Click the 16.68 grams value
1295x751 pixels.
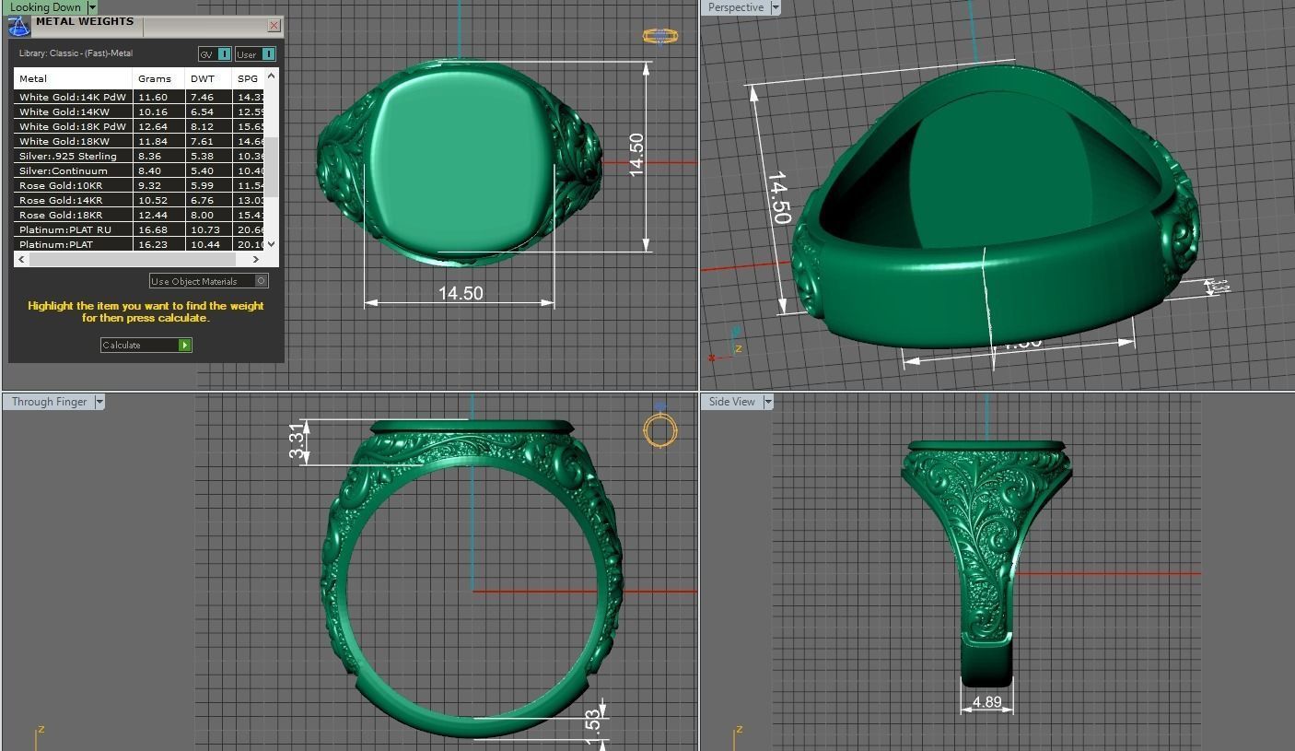(x=153, y=229)
